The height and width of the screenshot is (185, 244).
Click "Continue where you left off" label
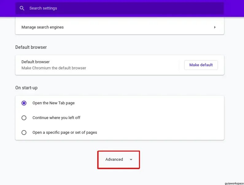(56, 118)
